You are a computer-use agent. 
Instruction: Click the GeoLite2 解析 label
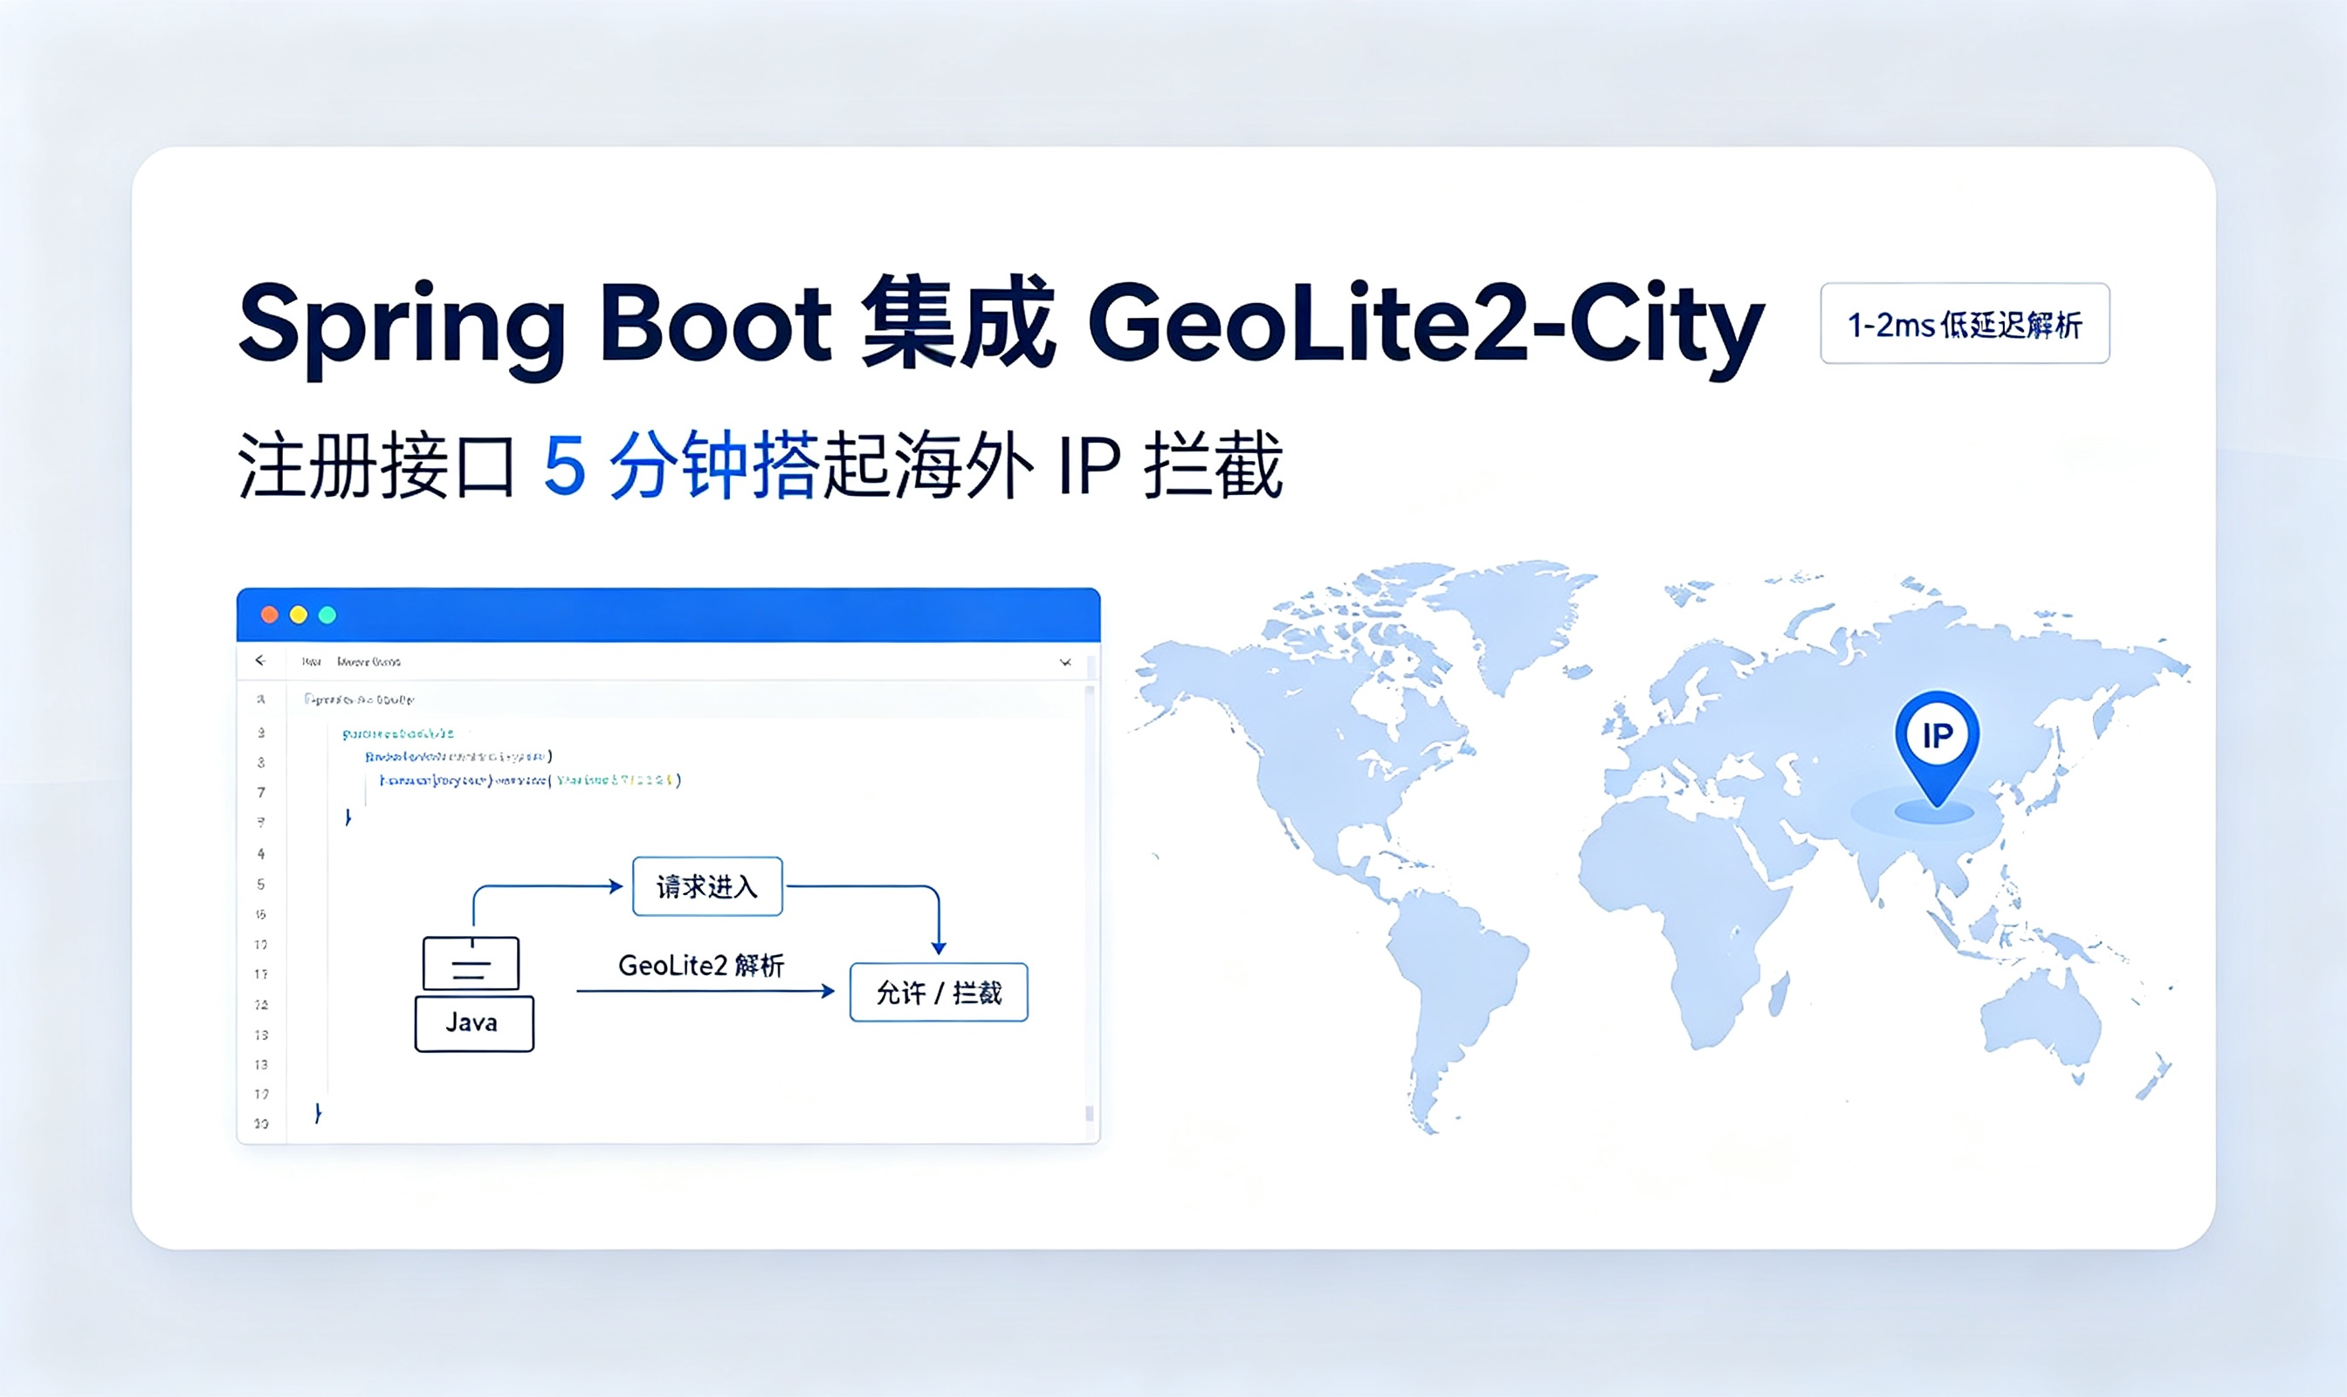pos(701,965)
